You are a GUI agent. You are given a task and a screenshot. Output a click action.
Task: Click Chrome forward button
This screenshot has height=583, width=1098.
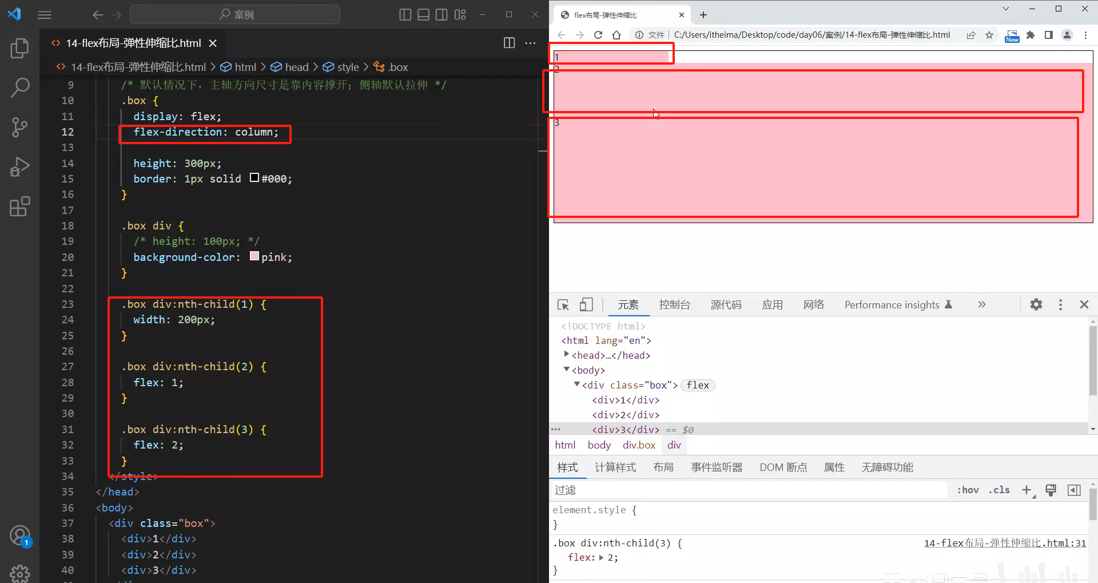(580, 35)
